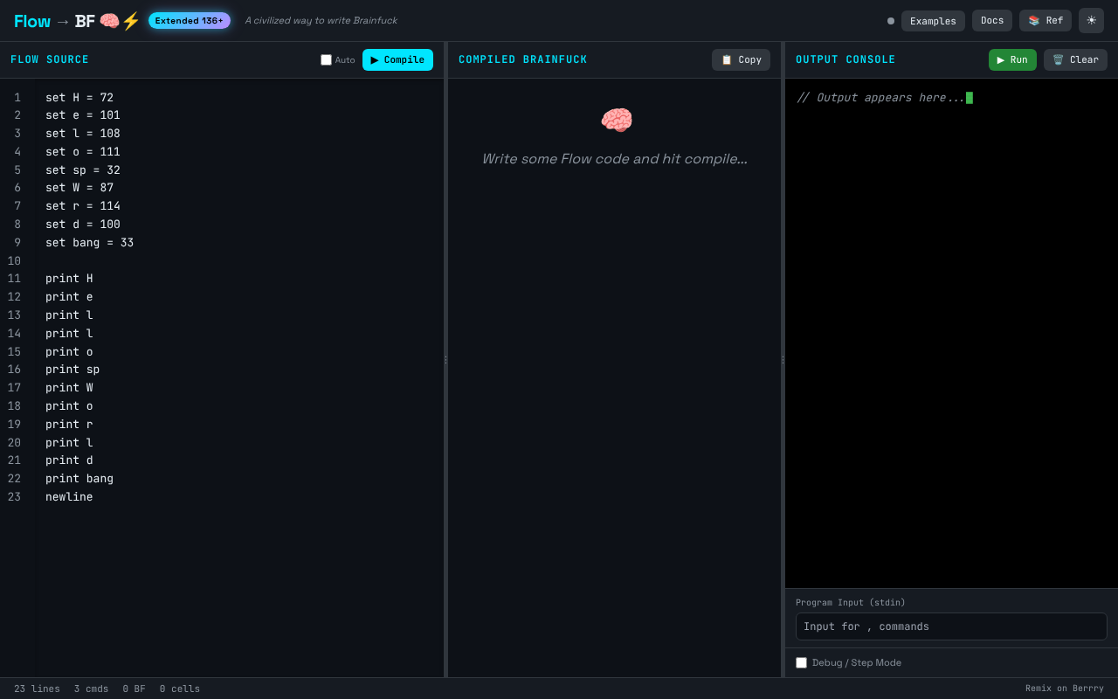Click the line 'print bang'

pos(79,479)
